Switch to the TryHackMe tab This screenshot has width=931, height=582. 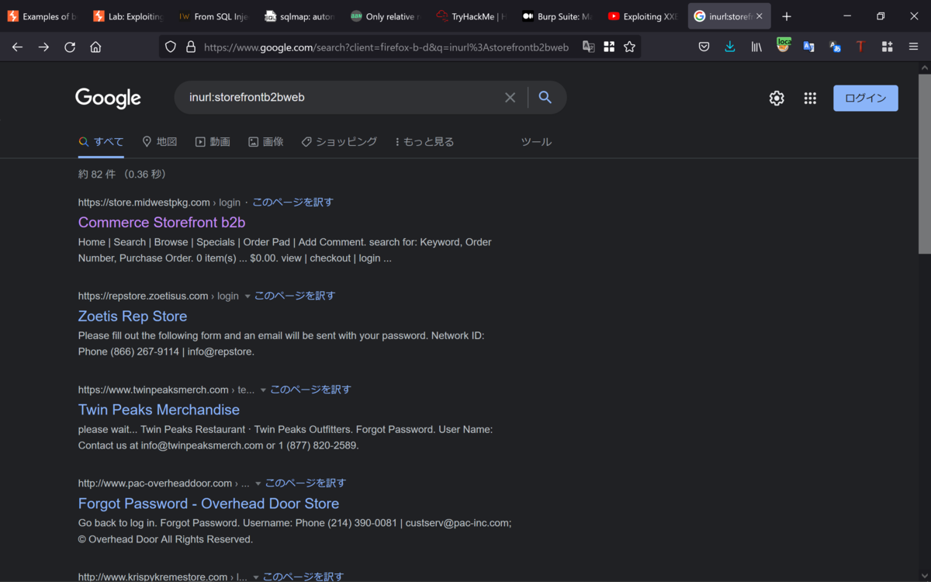tap(470, 16)
